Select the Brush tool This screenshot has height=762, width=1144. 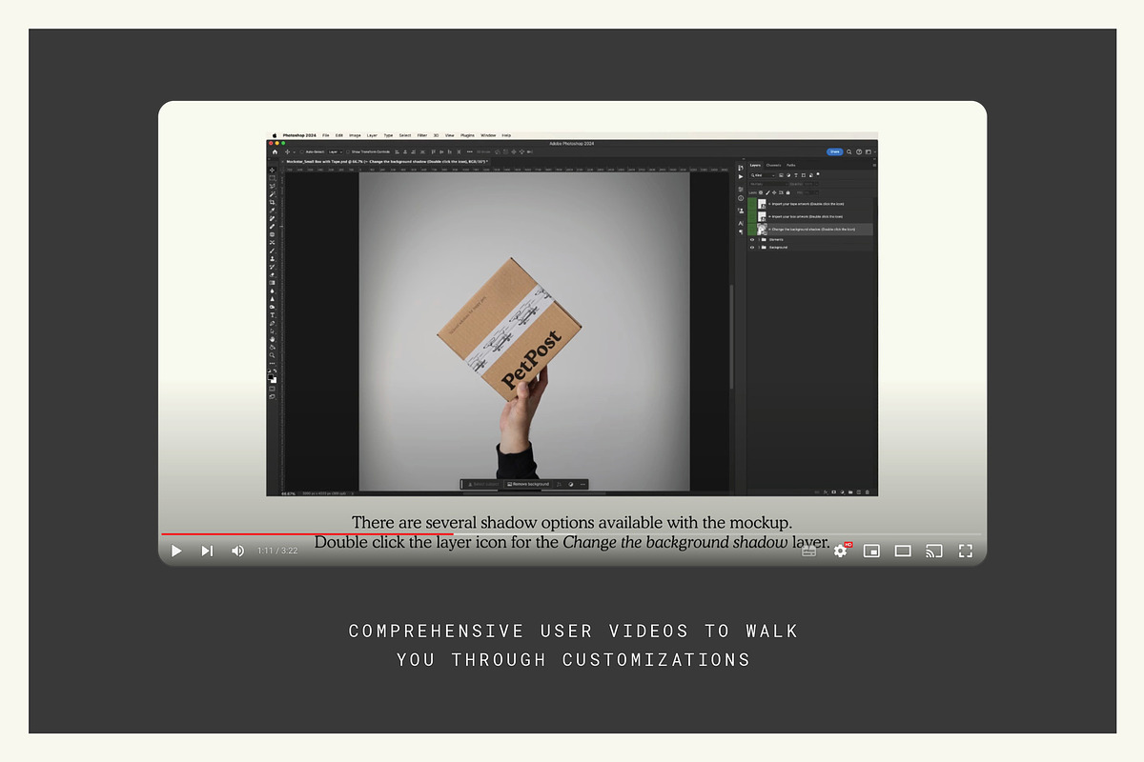(272, 251)
